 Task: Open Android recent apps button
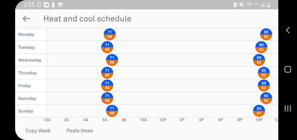[288, 109]
